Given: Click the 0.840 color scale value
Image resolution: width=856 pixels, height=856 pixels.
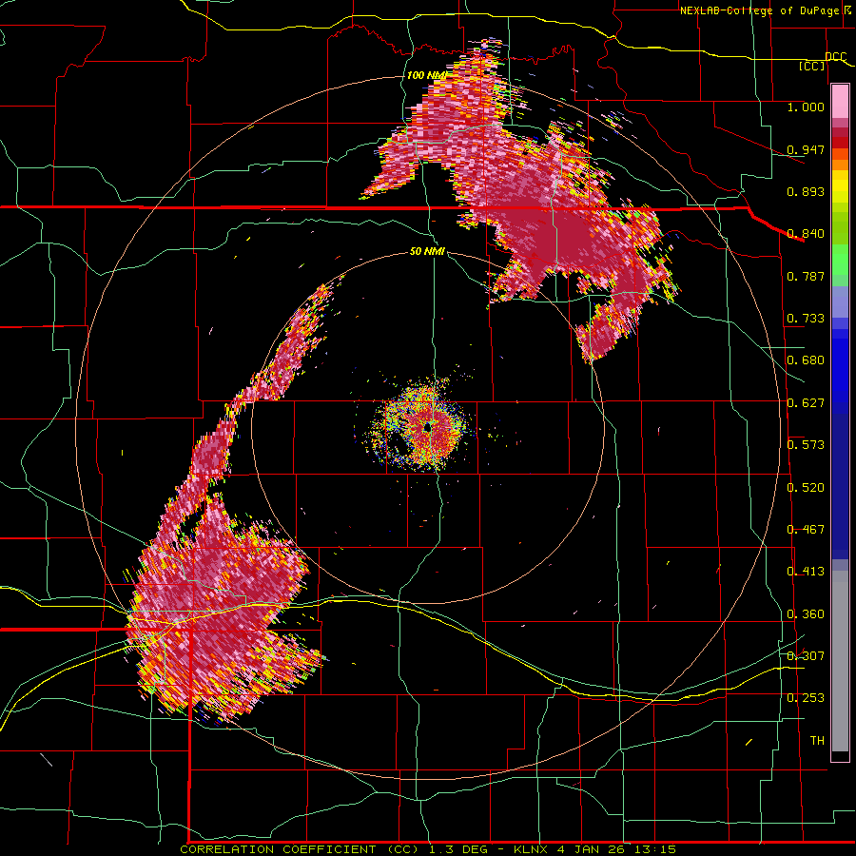Looking at the screenshot, I should (x=806, y=234).
